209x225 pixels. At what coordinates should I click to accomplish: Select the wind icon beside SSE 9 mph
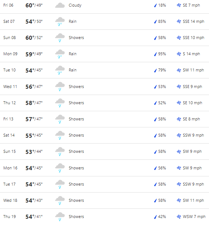(179, 87)
